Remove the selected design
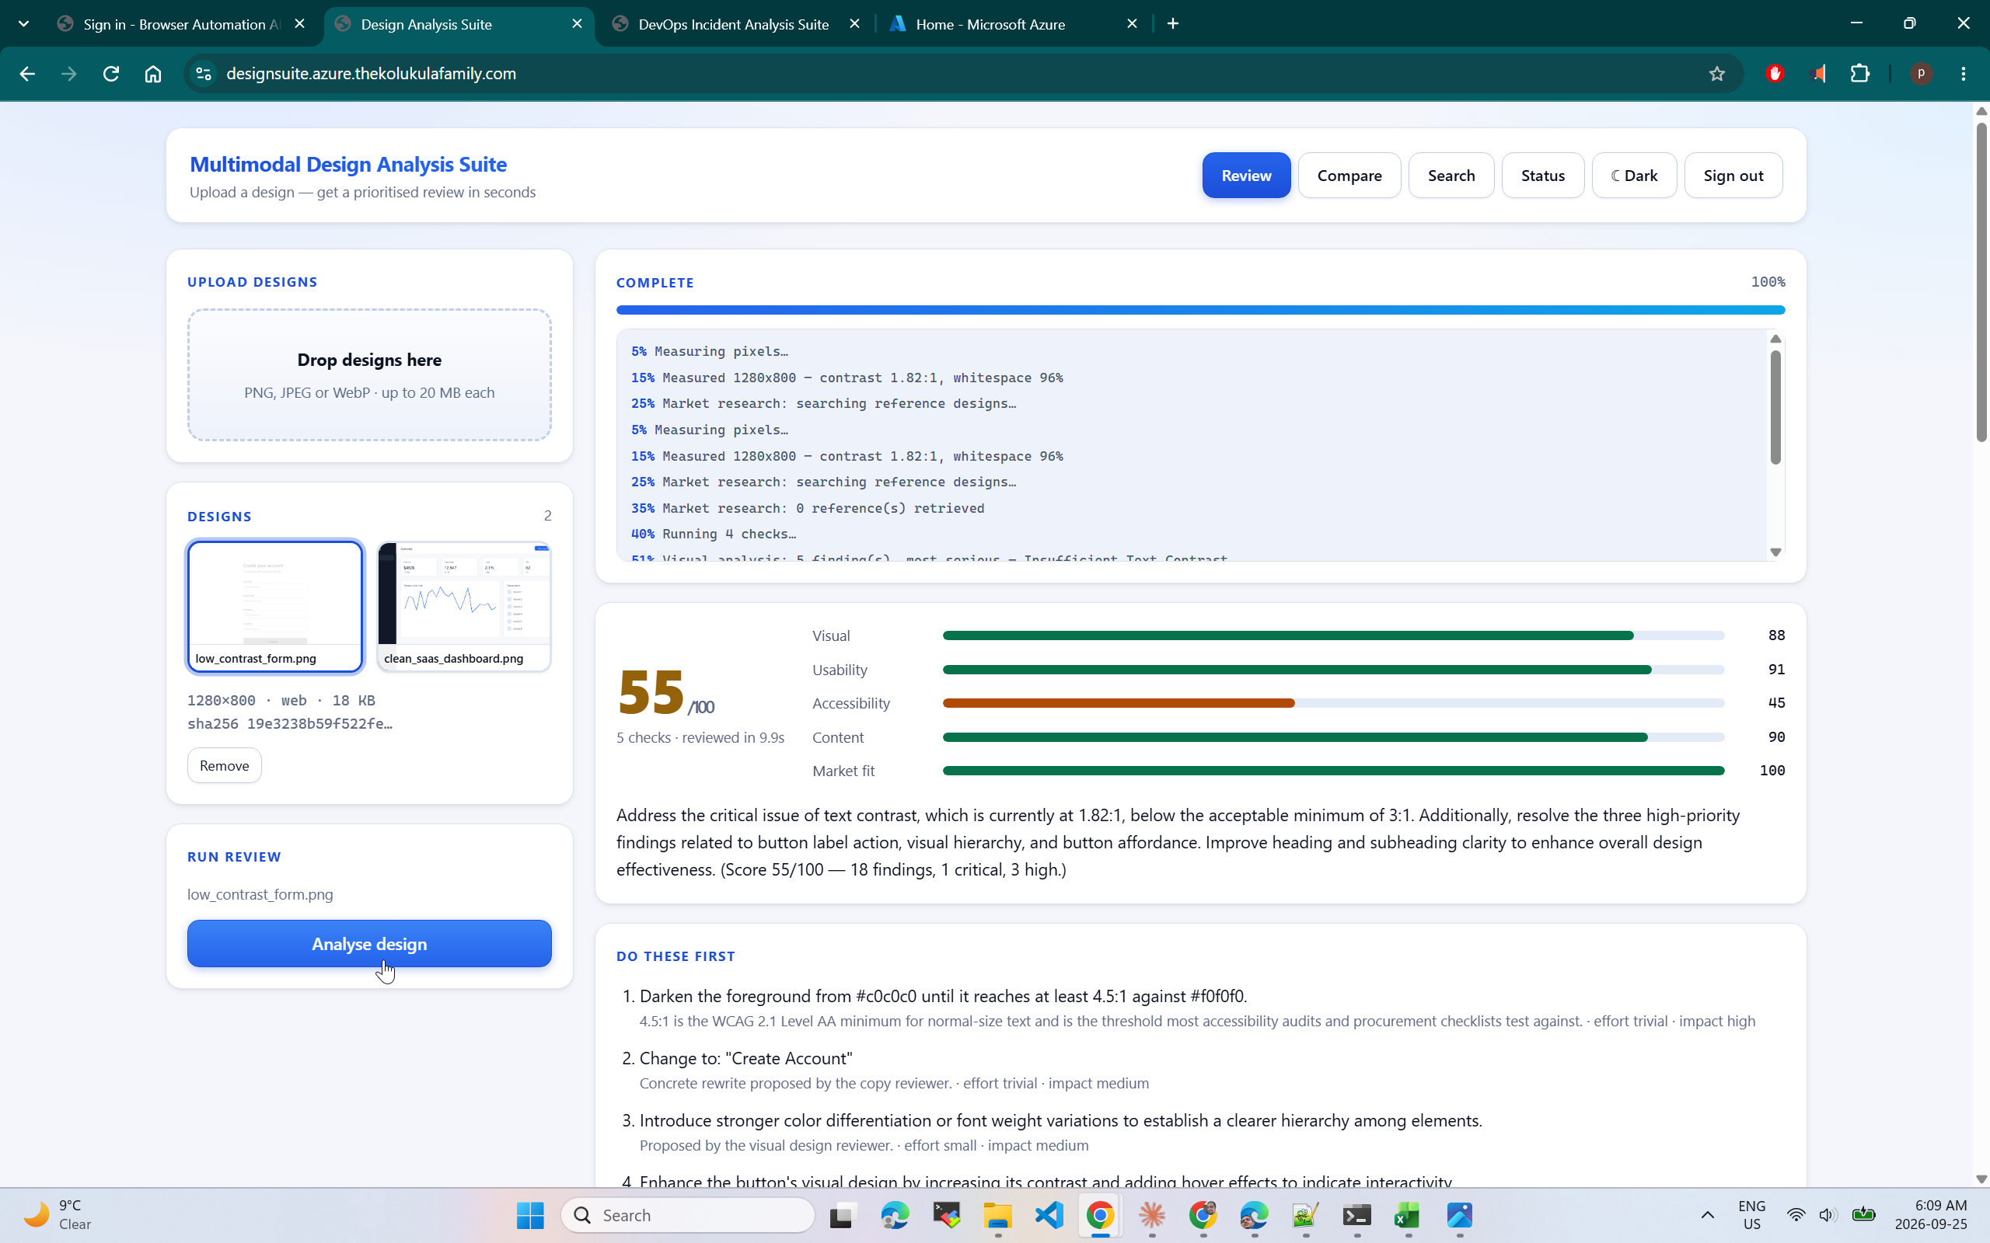 click(224, 765)
